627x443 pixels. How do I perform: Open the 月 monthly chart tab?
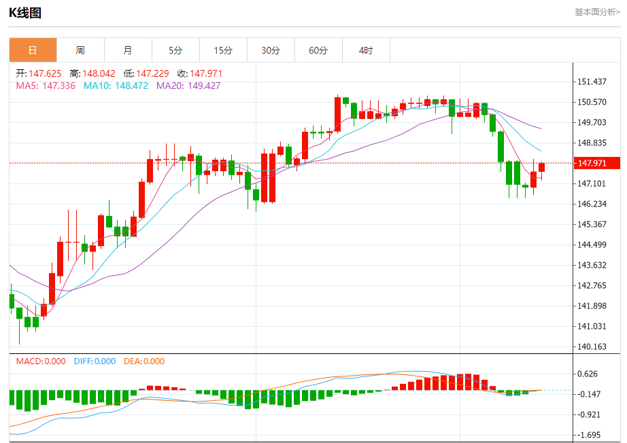point(128,50)
